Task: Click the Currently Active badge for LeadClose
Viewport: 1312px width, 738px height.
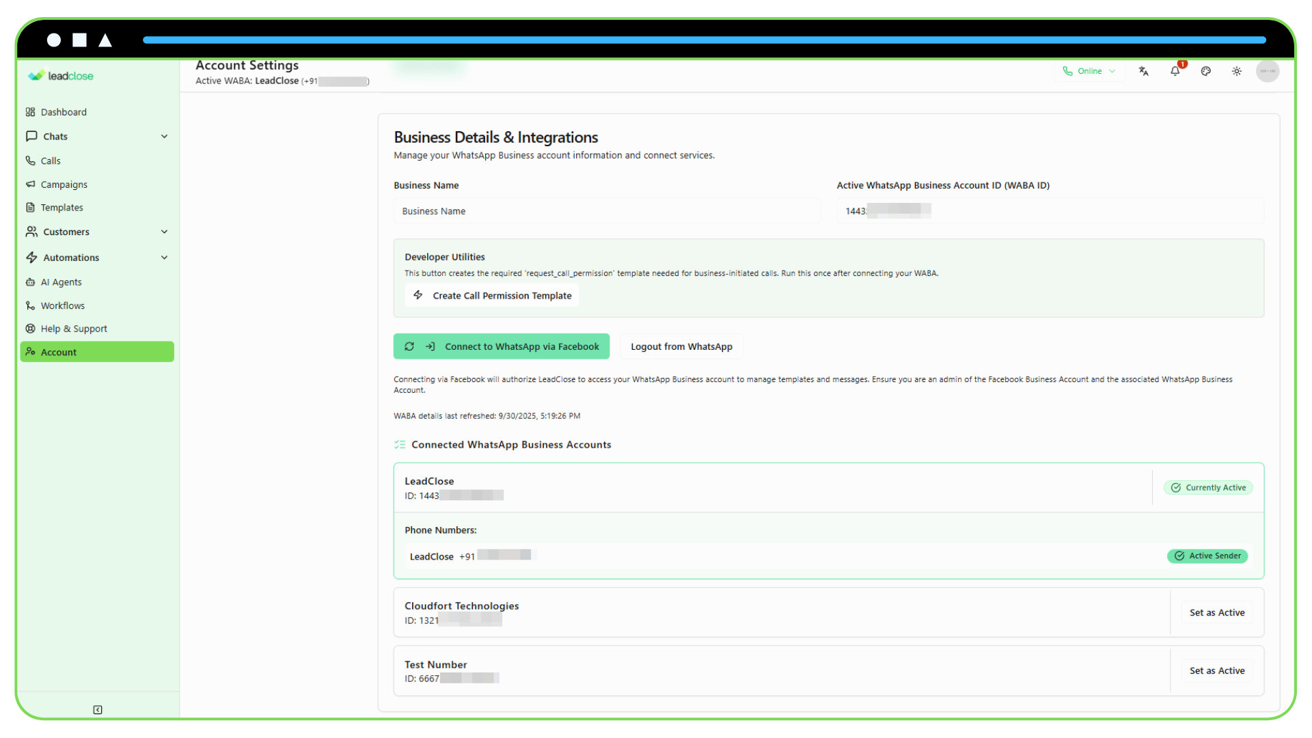Action: [1208, 488]
